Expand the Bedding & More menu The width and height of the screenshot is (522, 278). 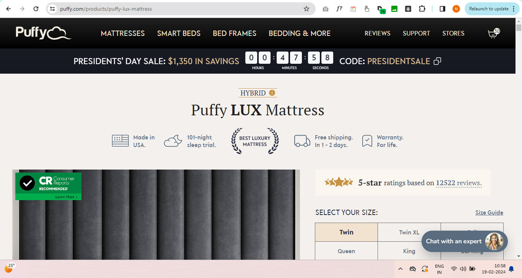pos(299,33)
